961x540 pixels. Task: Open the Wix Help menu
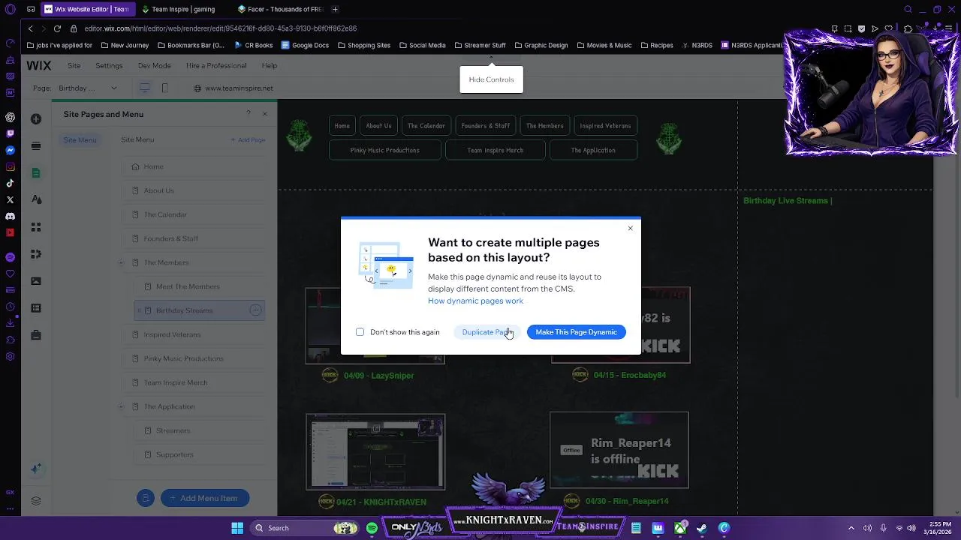(269, 65)
